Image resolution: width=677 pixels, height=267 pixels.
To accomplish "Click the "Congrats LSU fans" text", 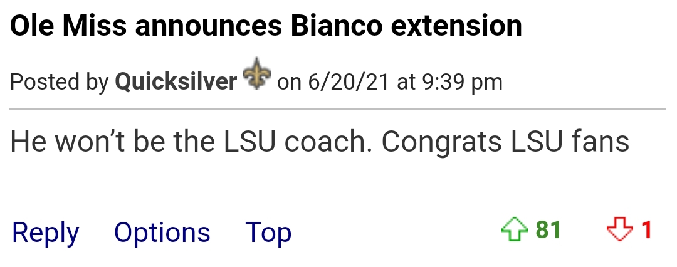I will point(505,142).
